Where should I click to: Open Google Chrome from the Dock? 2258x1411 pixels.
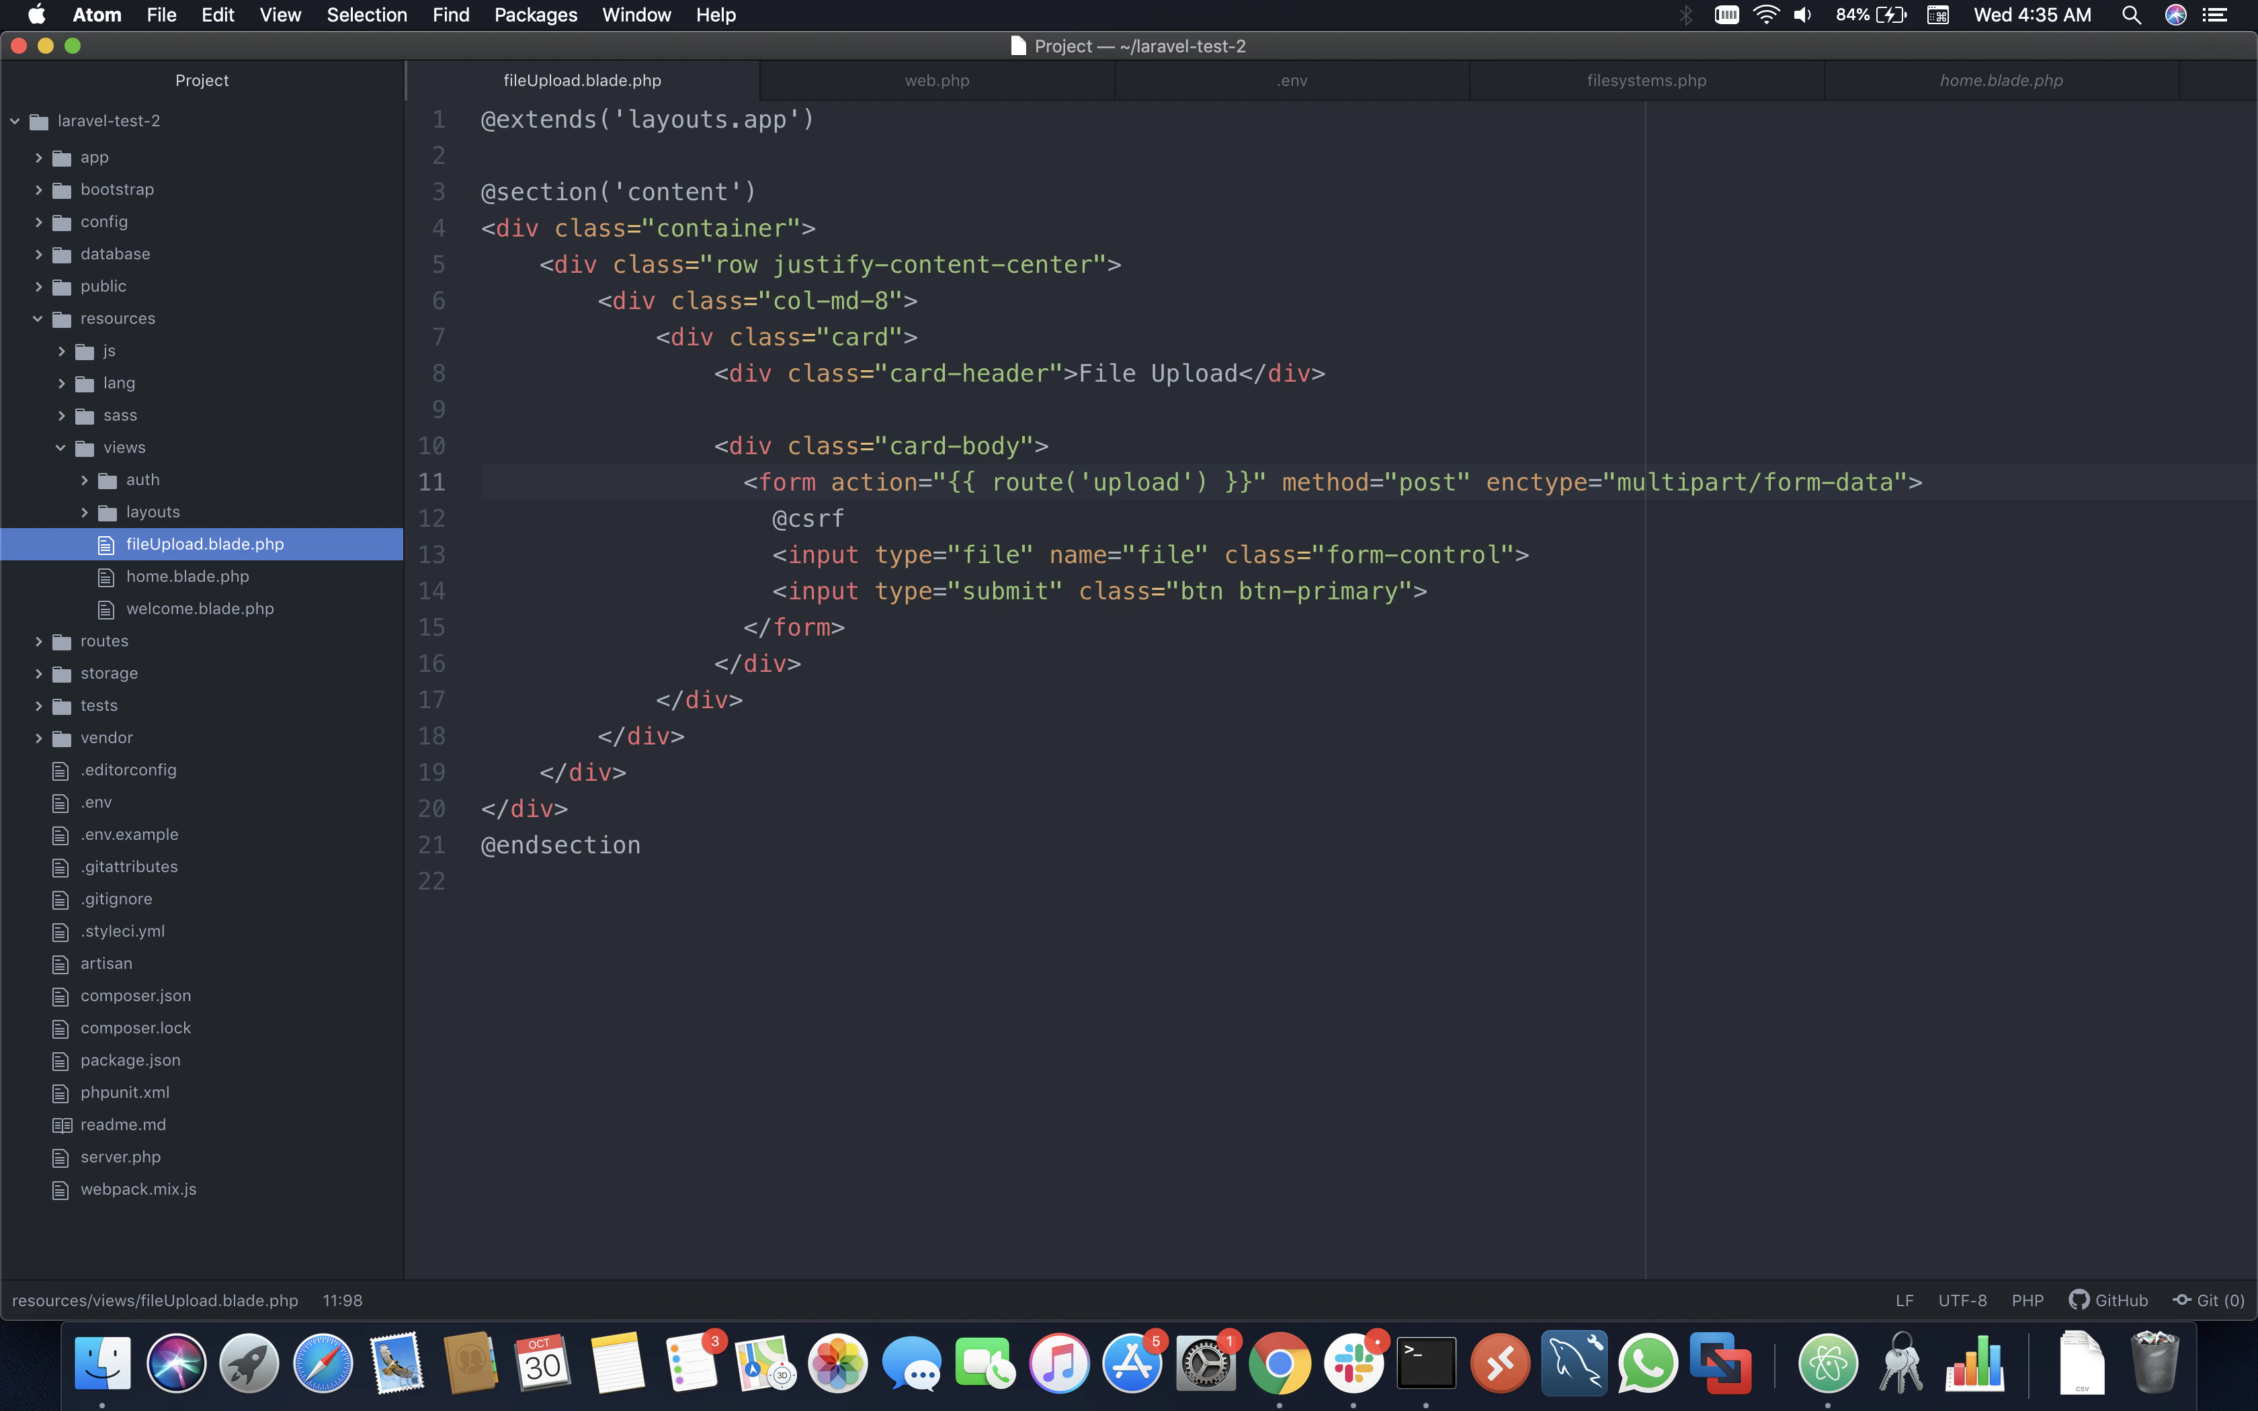point(1280,1363)
